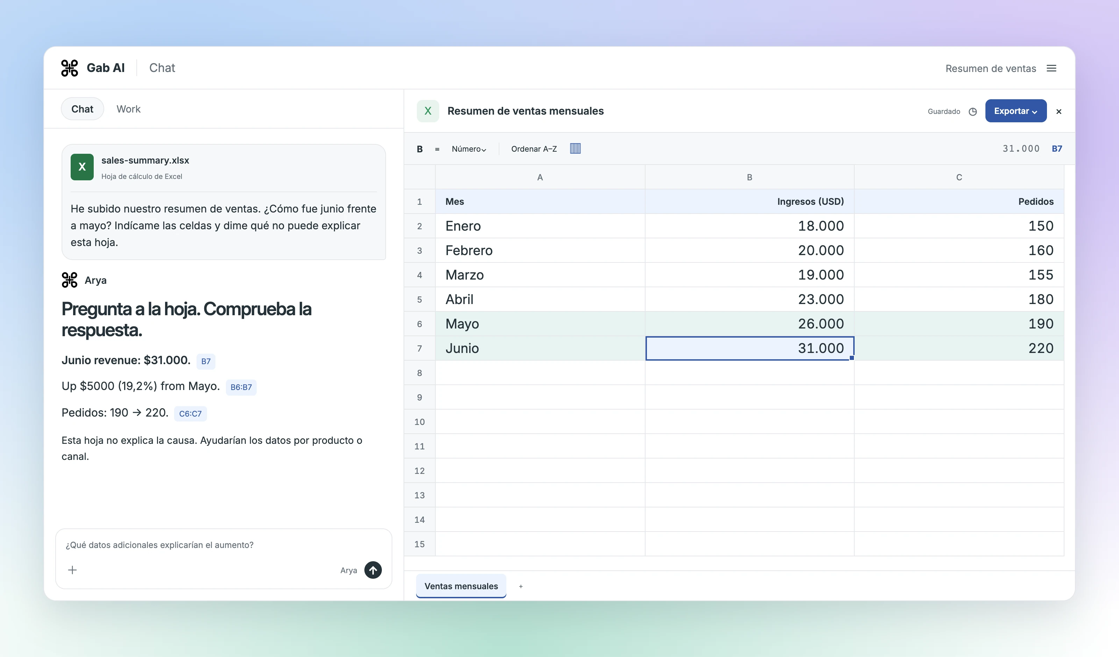The width and height of the screenshot is (1119, 657).
Task: Add a new sheet with plus icon
Action: [521, 586]
